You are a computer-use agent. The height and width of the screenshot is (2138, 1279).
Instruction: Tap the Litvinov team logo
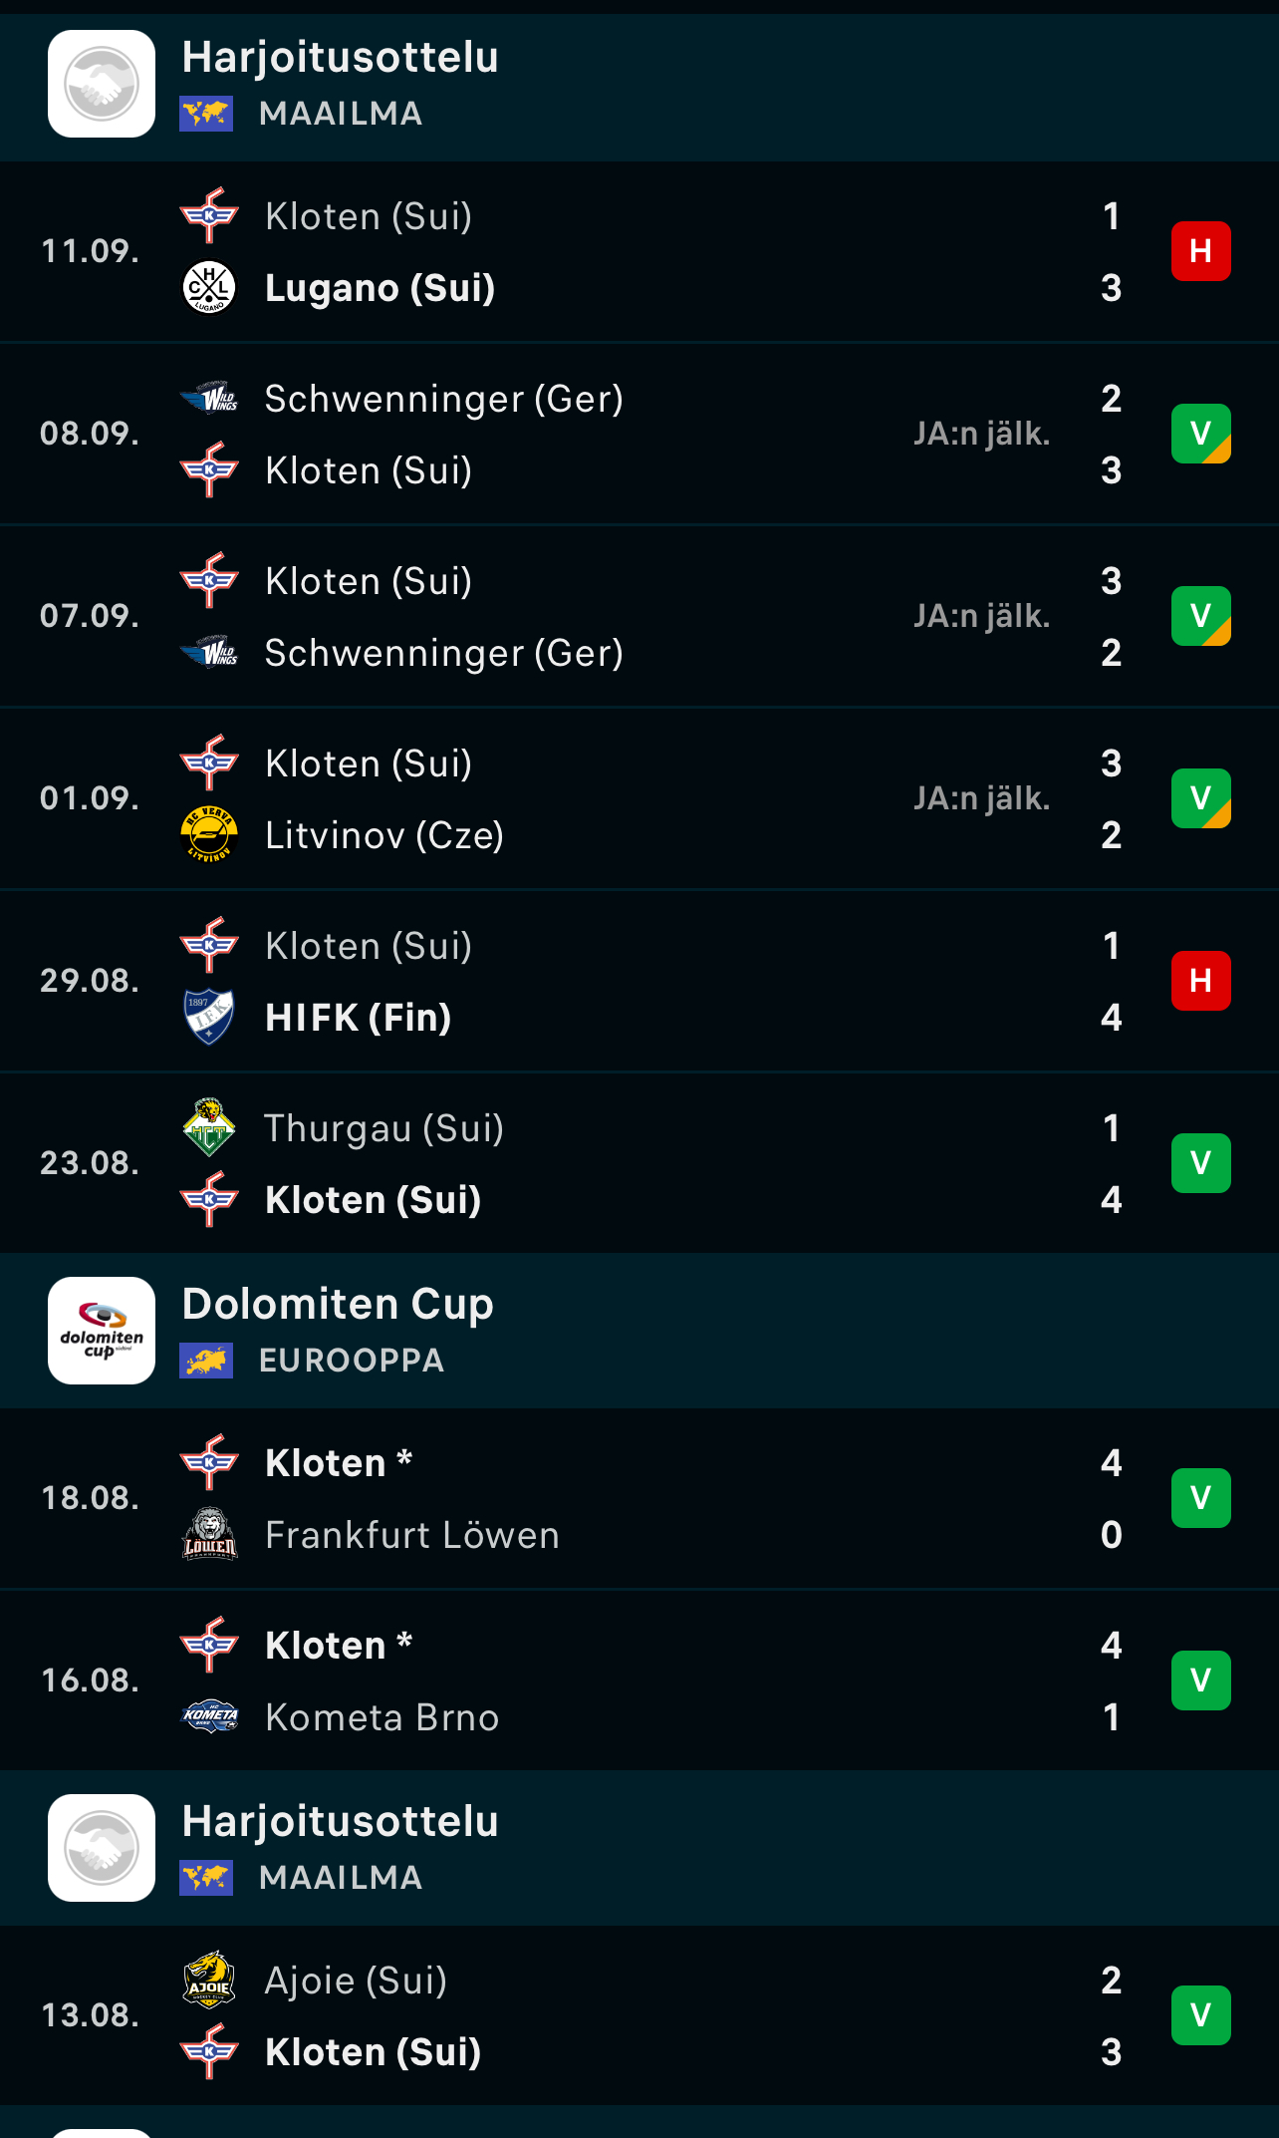point(209,834)
